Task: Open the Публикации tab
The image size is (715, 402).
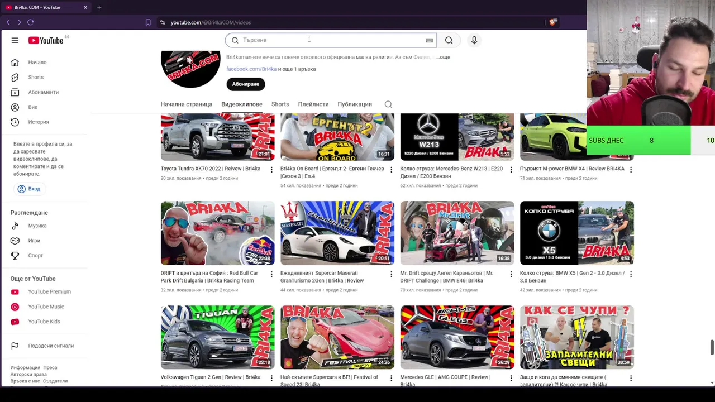Action: 355,104
